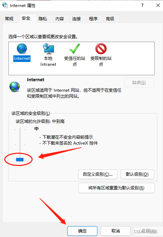Viewport: 163px width, 237px height.
Task: Open the help question mark in title bar
Action: (142, 6)
